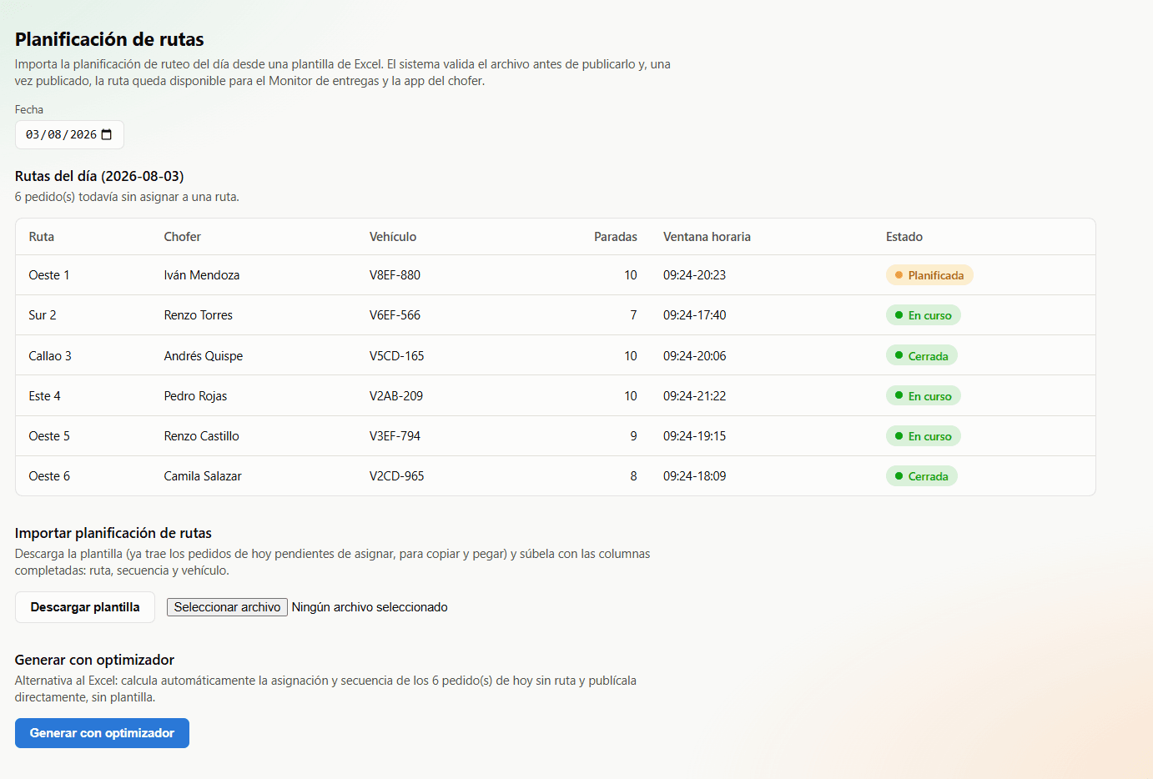The image size is (1153, 779).
Task: Click the Planificación de rutas page heading
Action: [x=109, y=39]
